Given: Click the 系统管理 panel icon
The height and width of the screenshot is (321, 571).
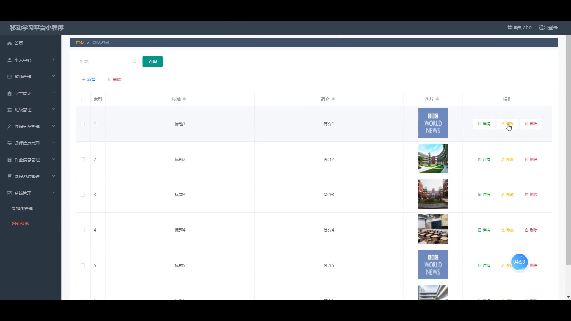Looking at the screenshot, I should pos(10,193).
